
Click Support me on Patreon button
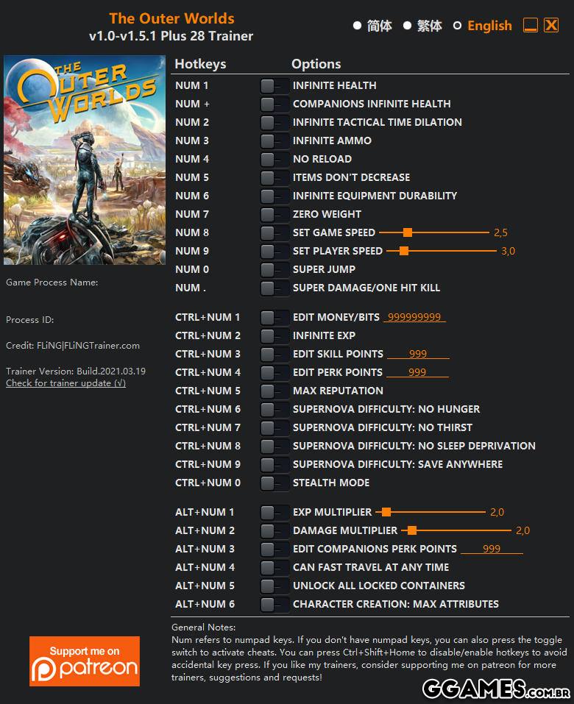(85, 661)
